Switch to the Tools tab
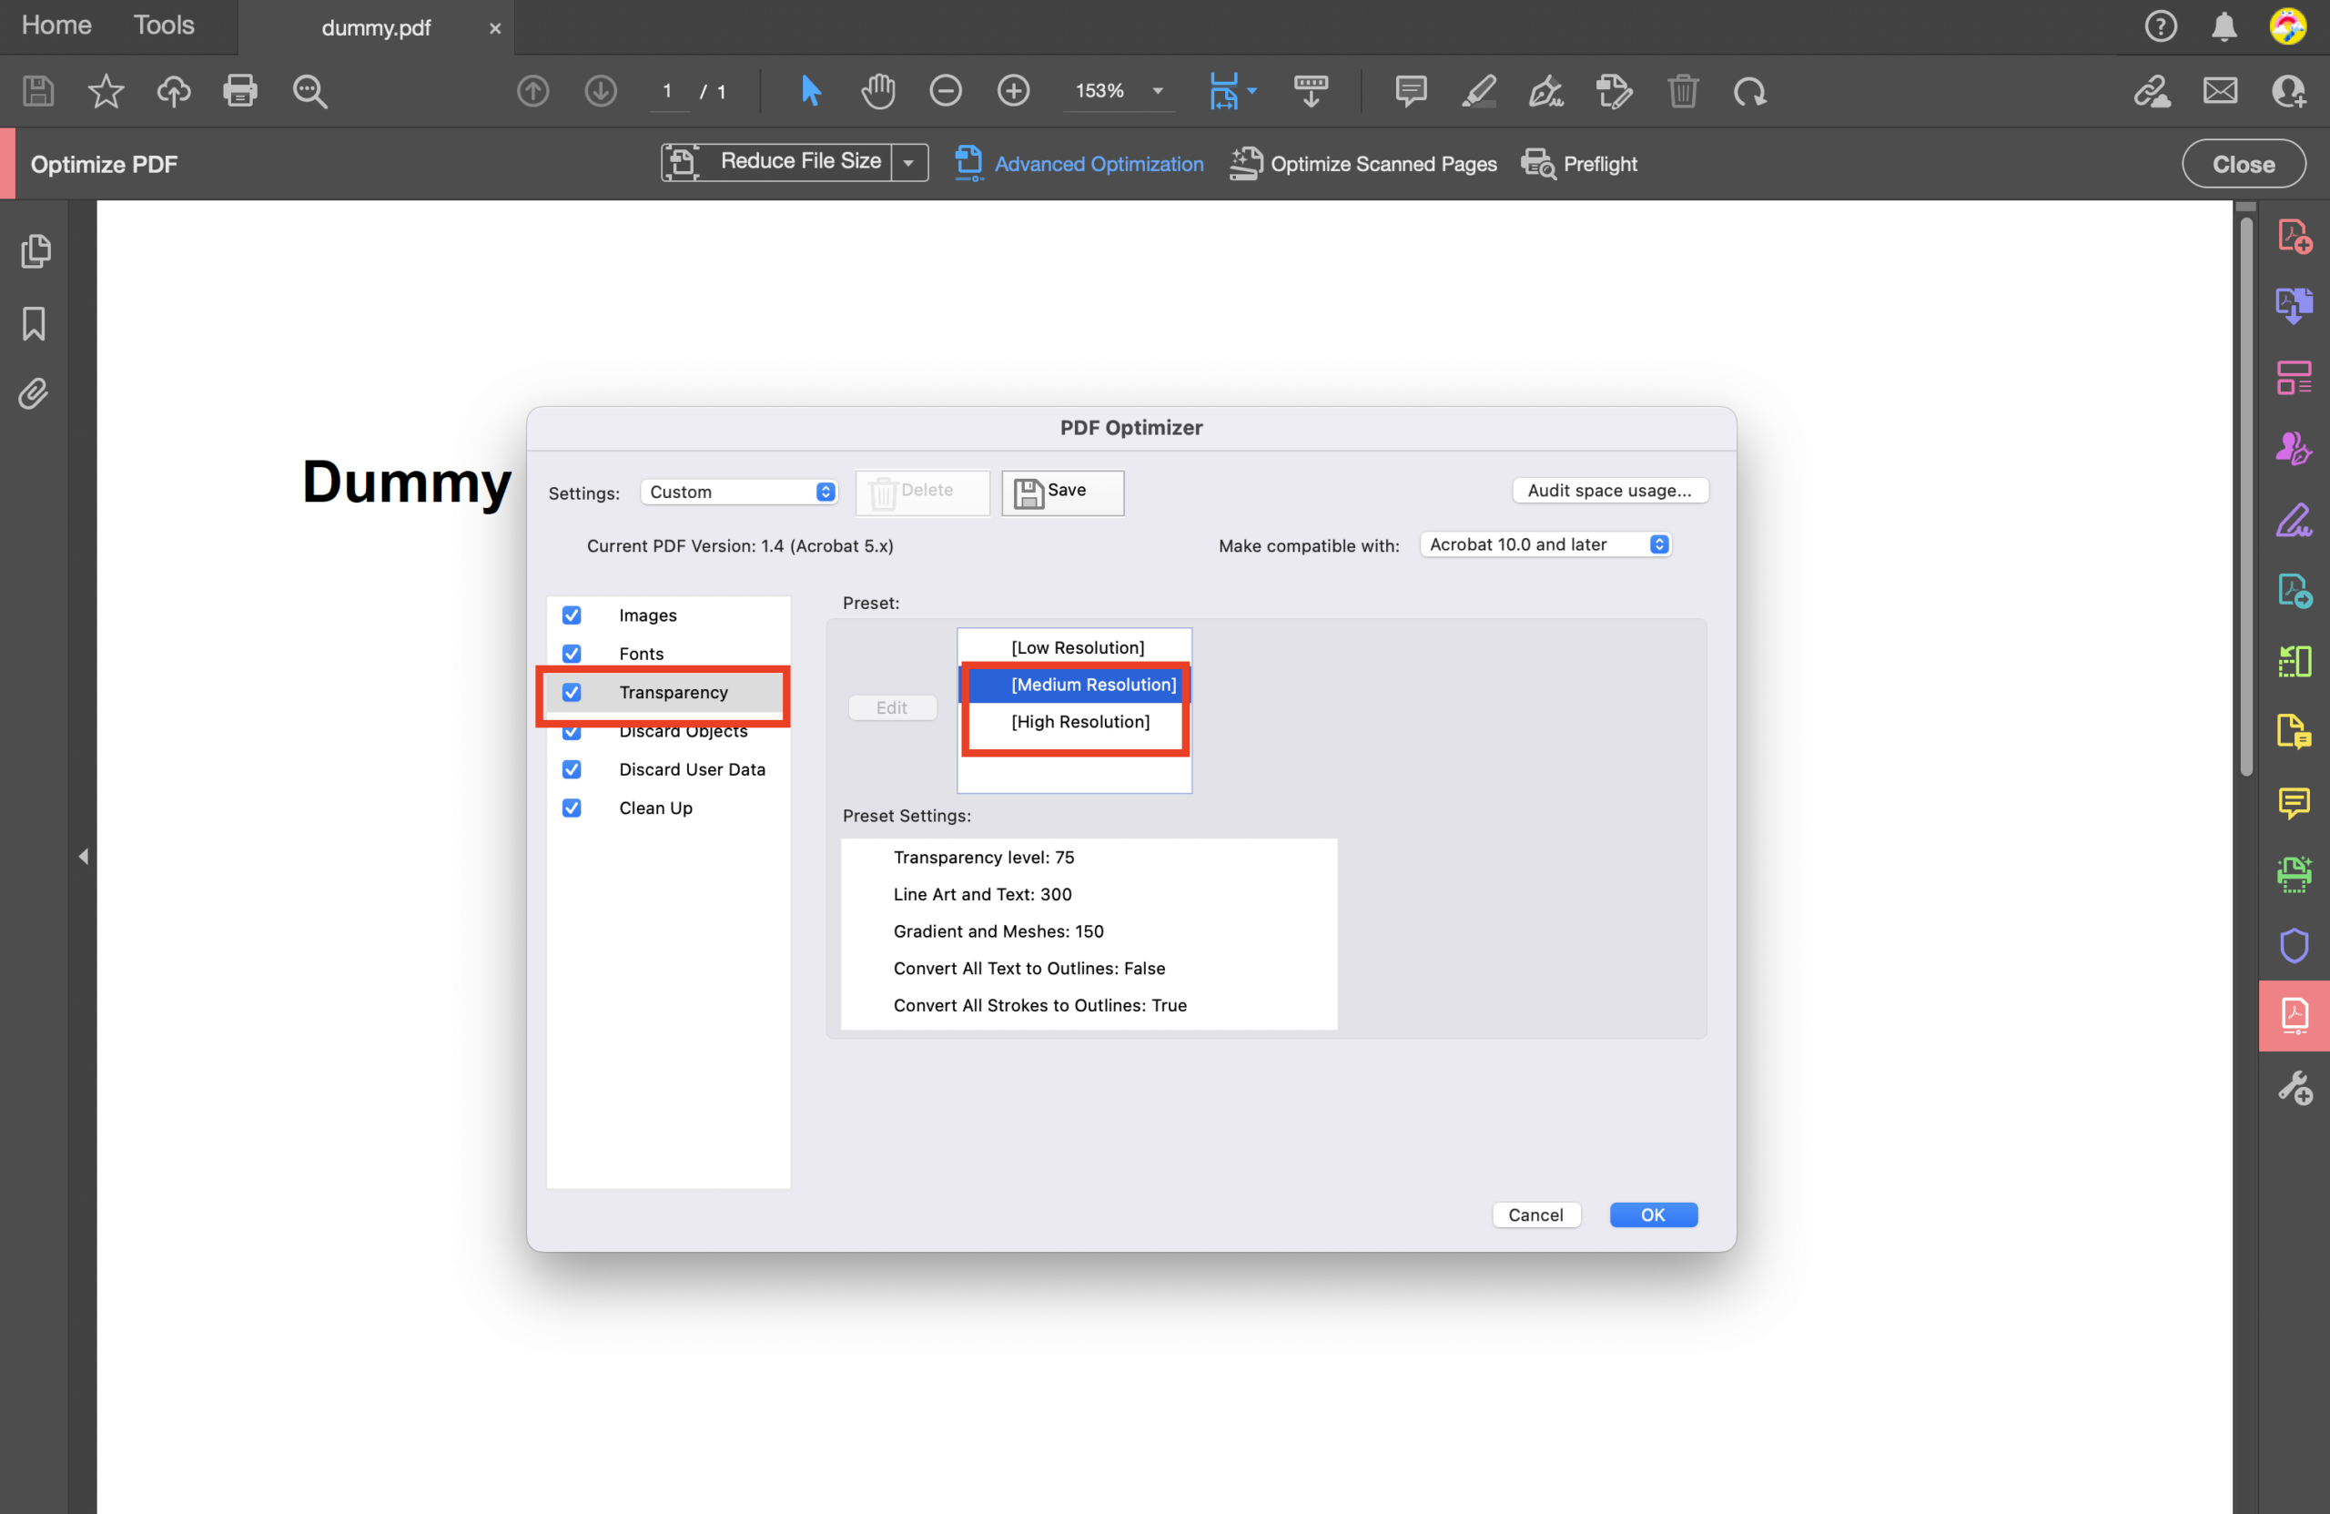The height and width of the screenshot is (1514, 2330). click(x=164, y=25)
